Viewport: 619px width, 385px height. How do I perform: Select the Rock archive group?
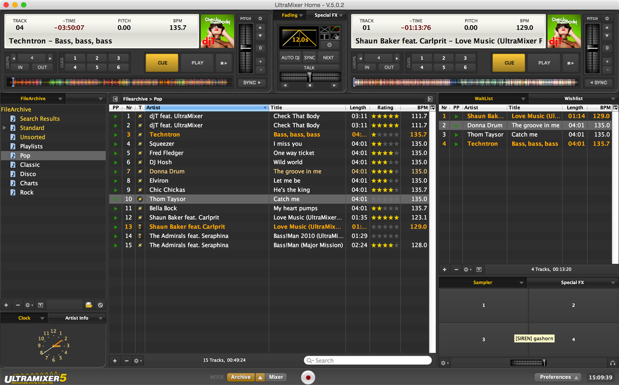point(27,192)
